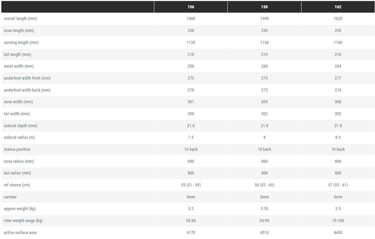Select approx weight value 3.35

(x=264, y=209)
